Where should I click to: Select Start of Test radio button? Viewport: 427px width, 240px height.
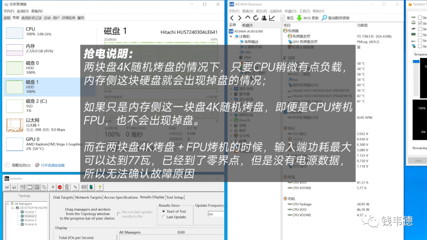164,211
